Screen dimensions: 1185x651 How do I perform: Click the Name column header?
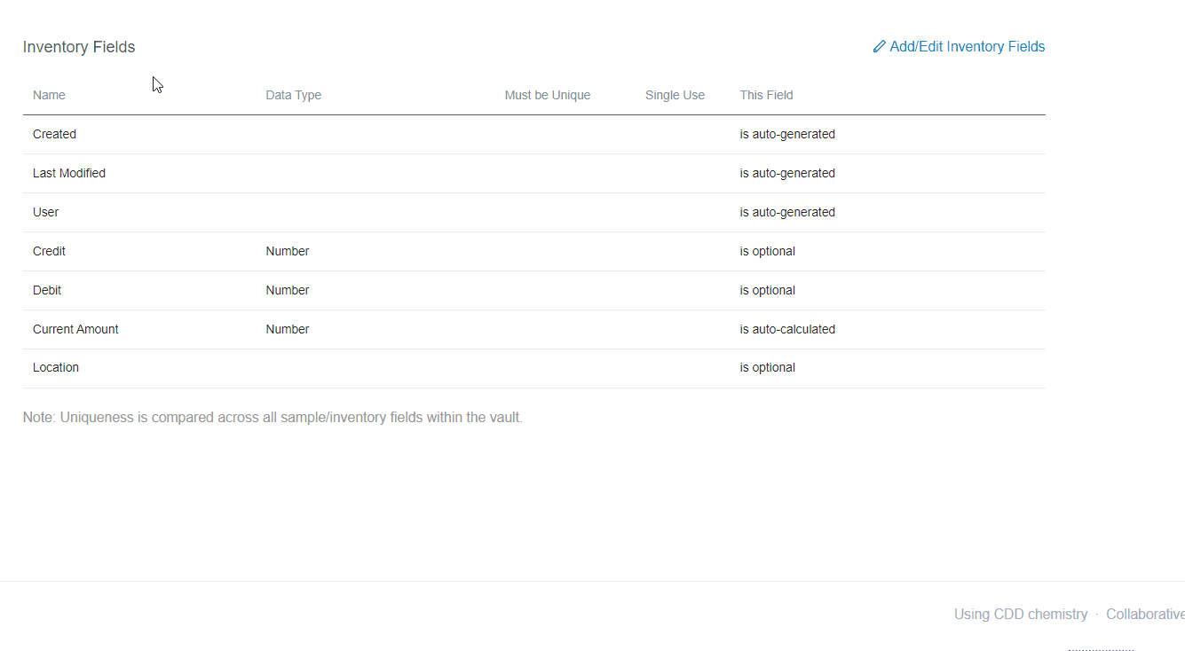[49, 95]
